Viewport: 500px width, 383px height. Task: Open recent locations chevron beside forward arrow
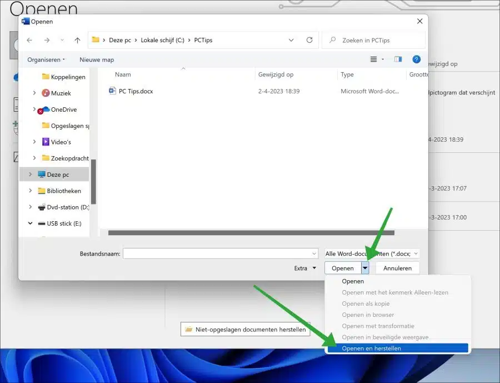[x=62, y=40]
